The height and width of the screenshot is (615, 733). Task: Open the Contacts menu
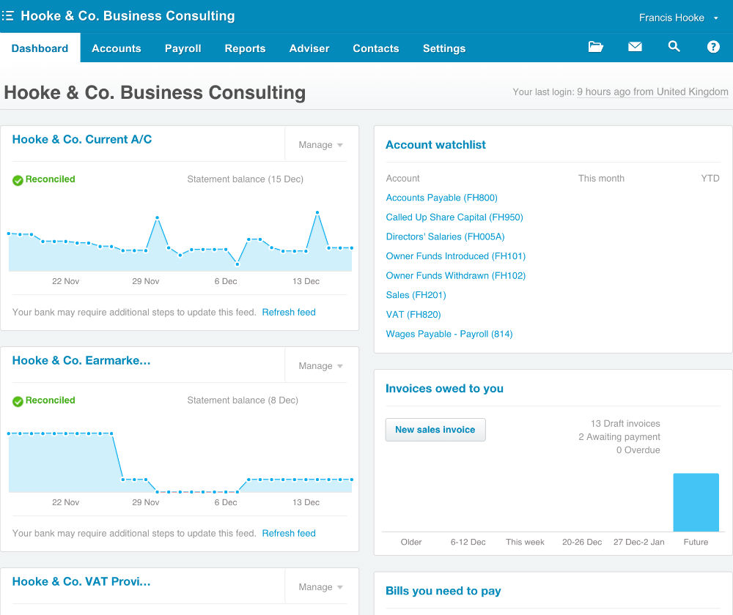pyautogui.click(x=376, y=48)
